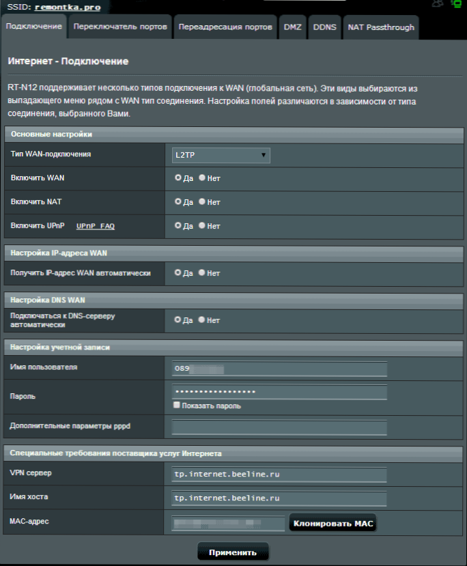Enable UPnP with Да
Image resolution: width=467 pixels, height=566 pixels.
[178, 225]
